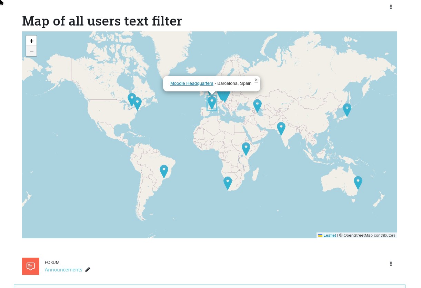Viewport: 421px width, 288px height.
Task: Open the Leaflet attribution link
Action: coord(327,235)
